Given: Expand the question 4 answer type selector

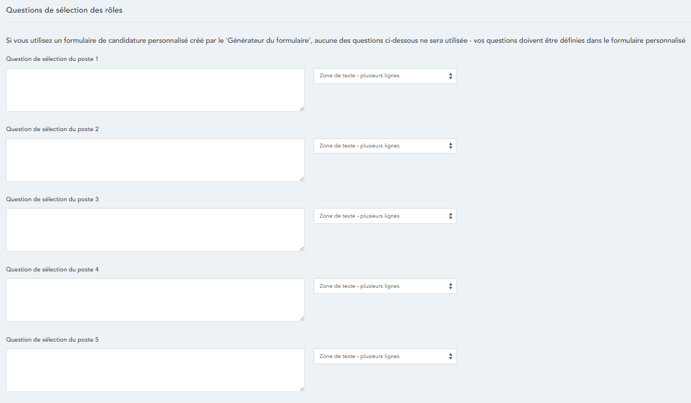Looking at the screenshot, I should [x=384, y=286].
